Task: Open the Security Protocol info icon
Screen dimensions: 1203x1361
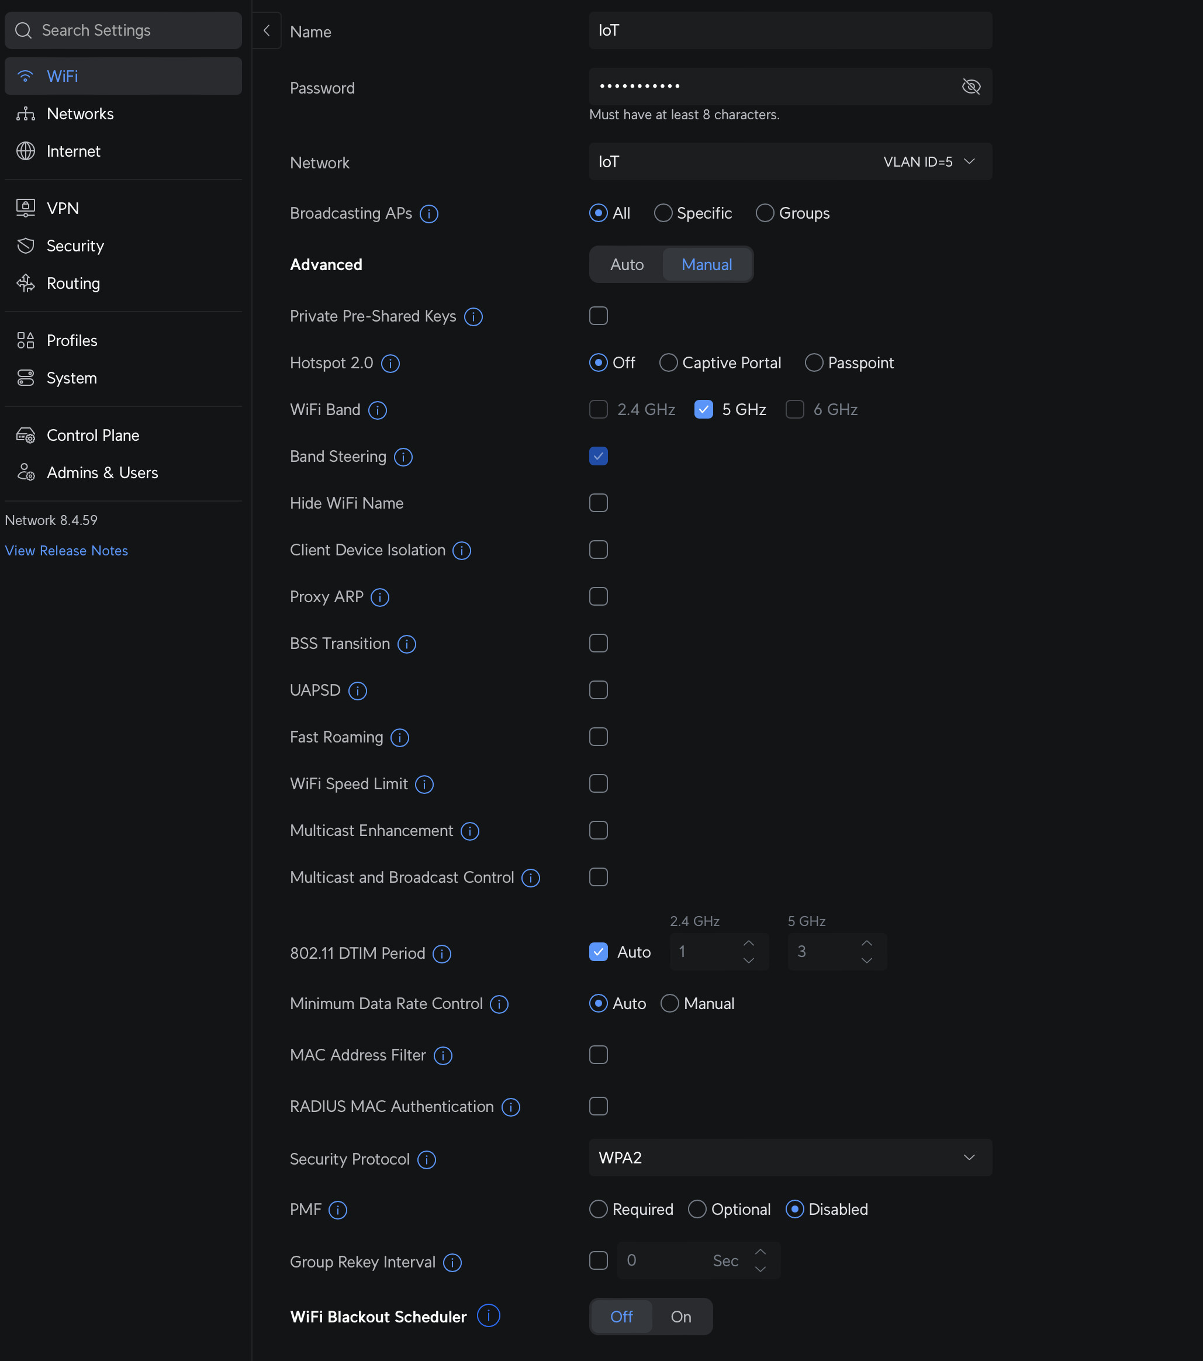Action: 426,1160
